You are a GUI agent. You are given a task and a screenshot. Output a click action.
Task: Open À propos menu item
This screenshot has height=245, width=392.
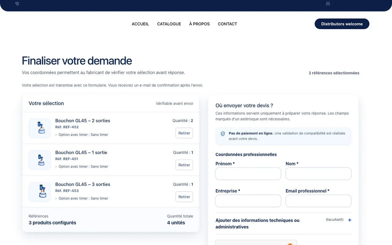199,24
